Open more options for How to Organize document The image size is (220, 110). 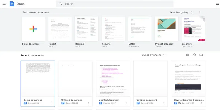tap(201, 103)
